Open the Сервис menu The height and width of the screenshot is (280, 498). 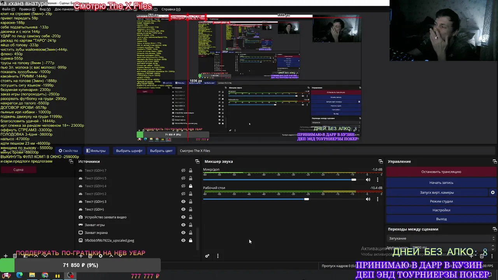click(x=150, y=9)
